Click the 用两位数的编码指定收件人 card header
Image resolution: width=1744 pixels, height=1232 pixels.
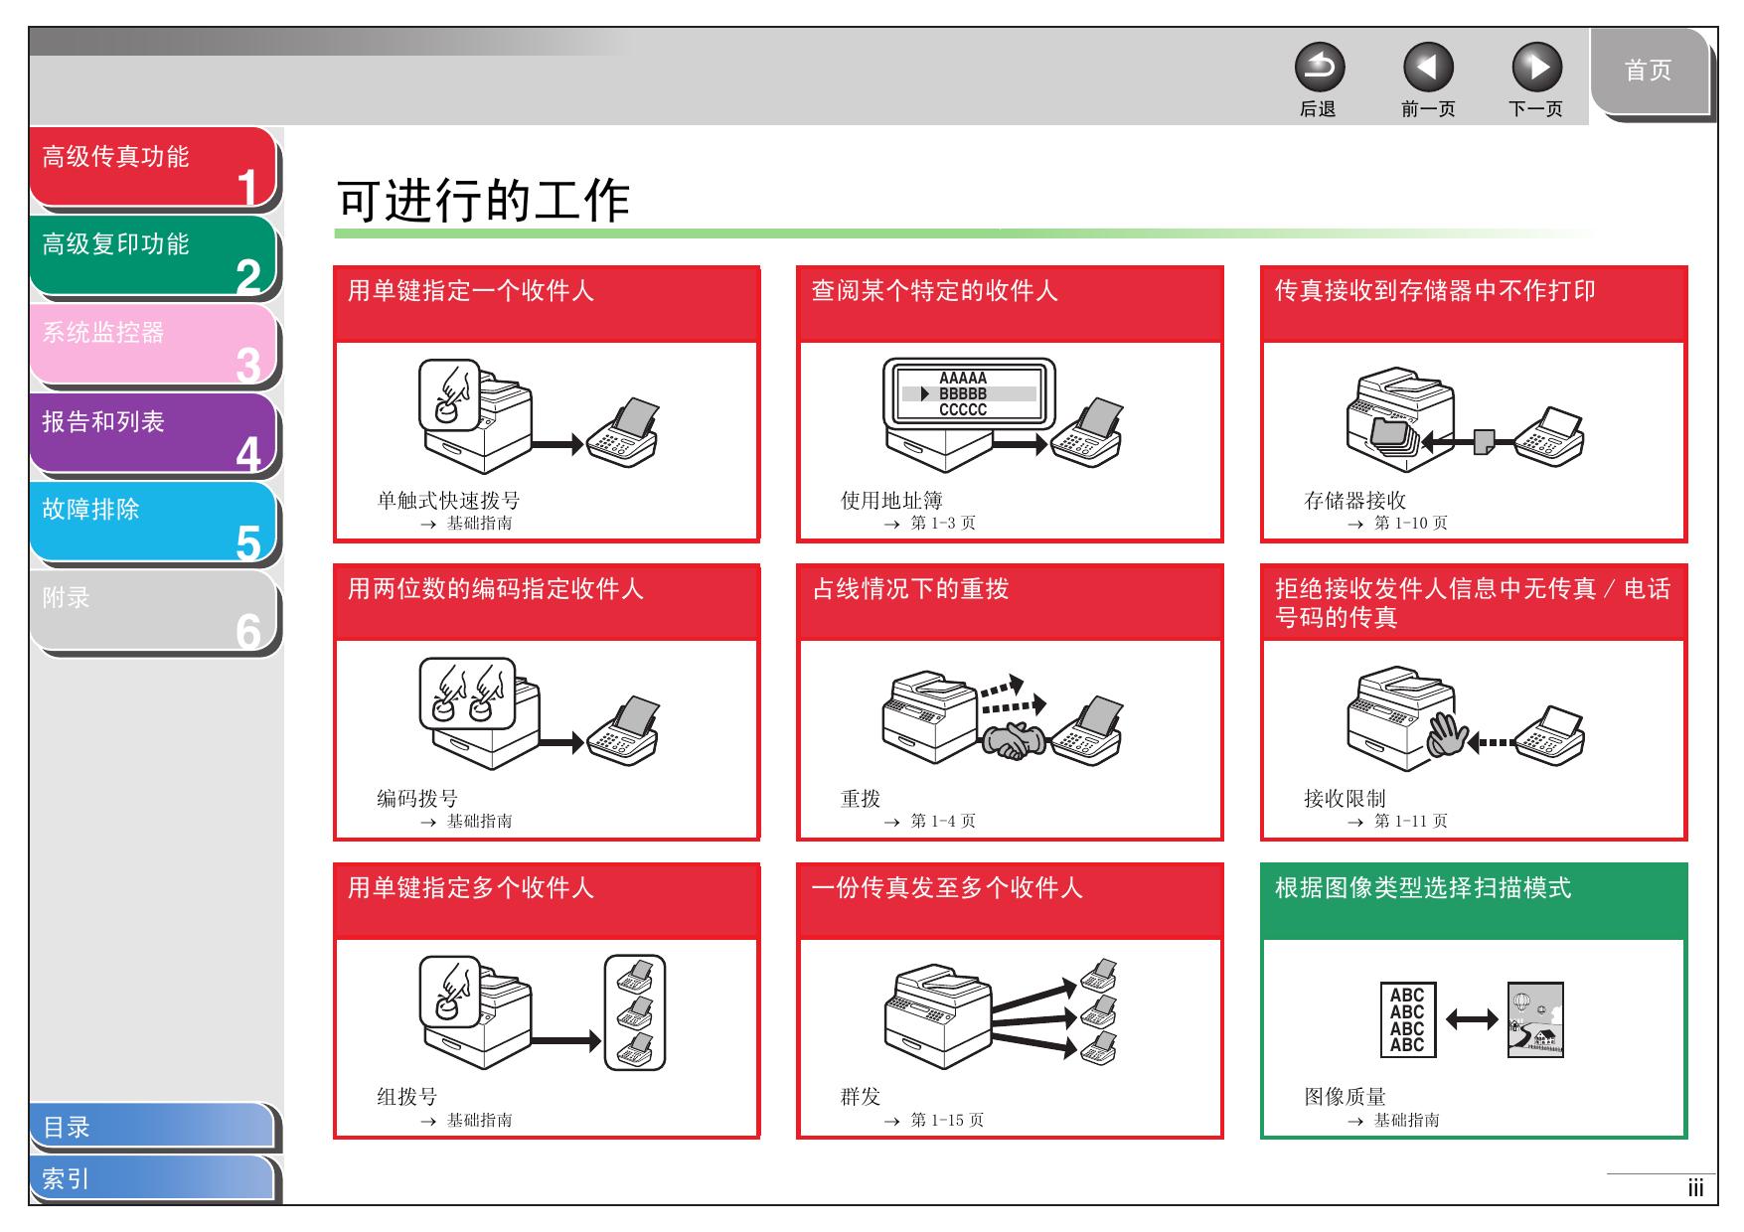click(547, 601)
